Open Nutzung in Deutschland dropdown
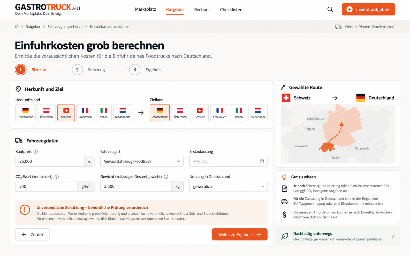410x256 pixels. 228,186
